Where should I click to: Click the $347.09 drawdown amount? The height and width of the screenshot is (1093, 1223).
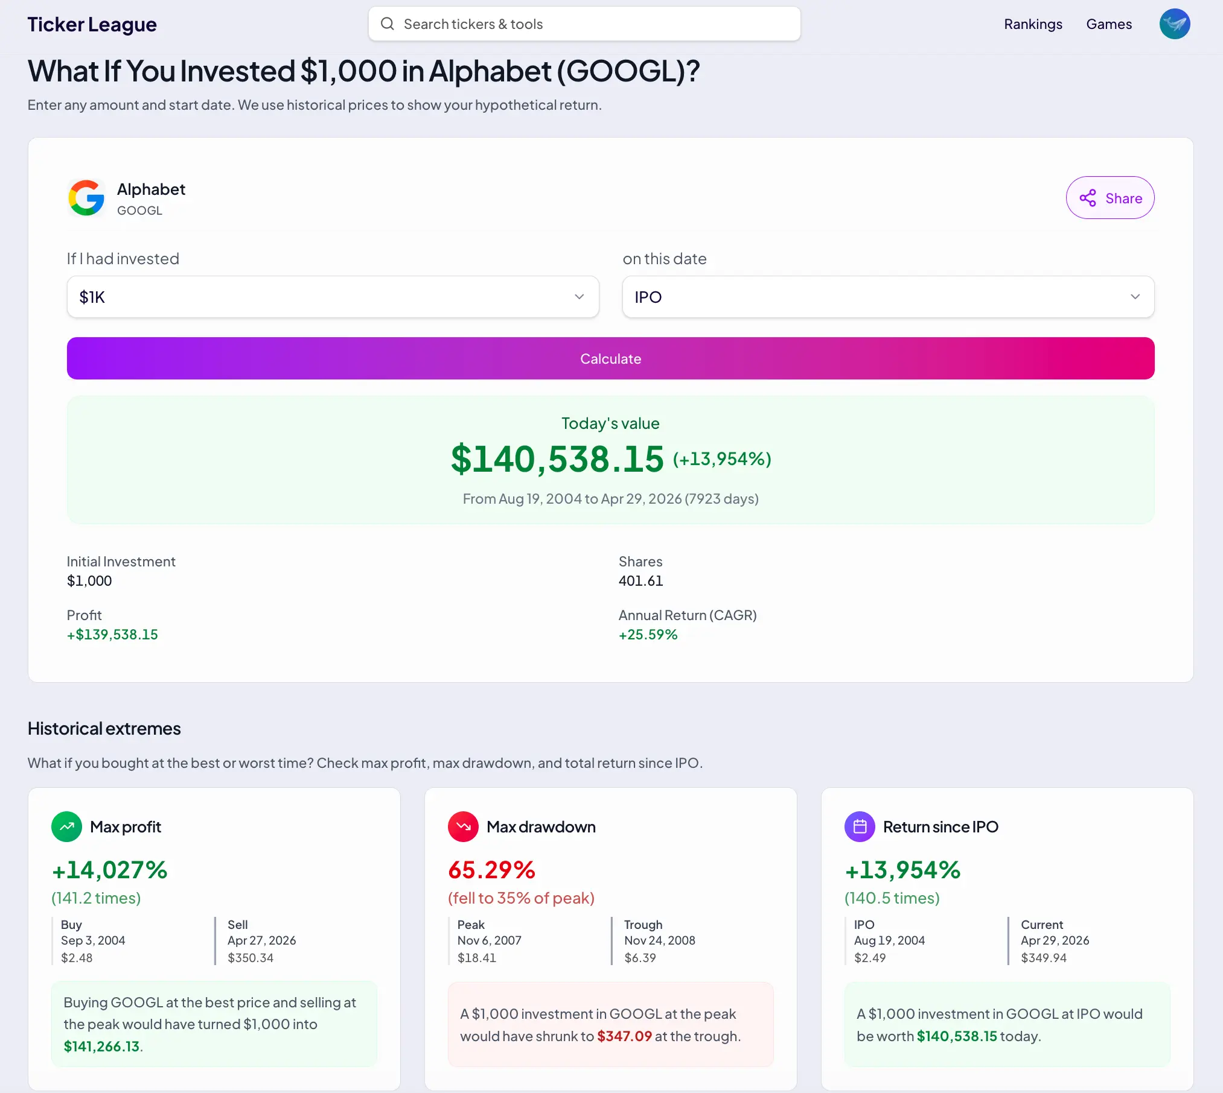pyautogui.click(x=624, y=1036)
